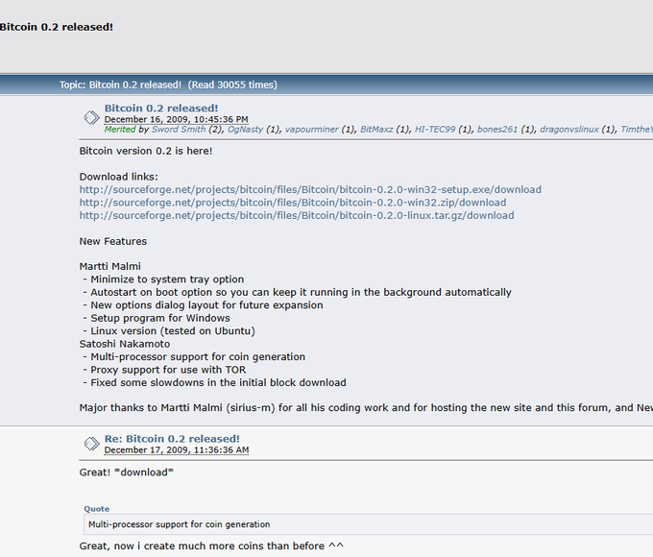
Task: Open the win32-setup.exe download link
Action: (310, 189)
